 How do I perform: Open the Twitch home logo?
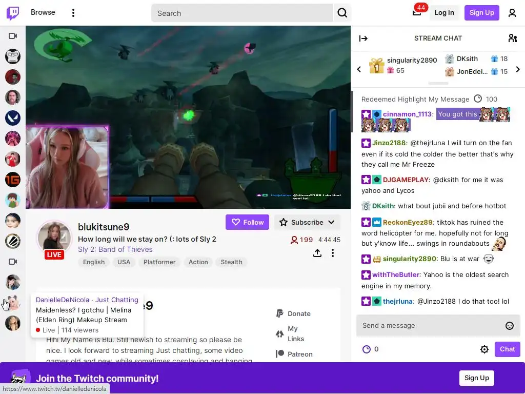[13, 13]
